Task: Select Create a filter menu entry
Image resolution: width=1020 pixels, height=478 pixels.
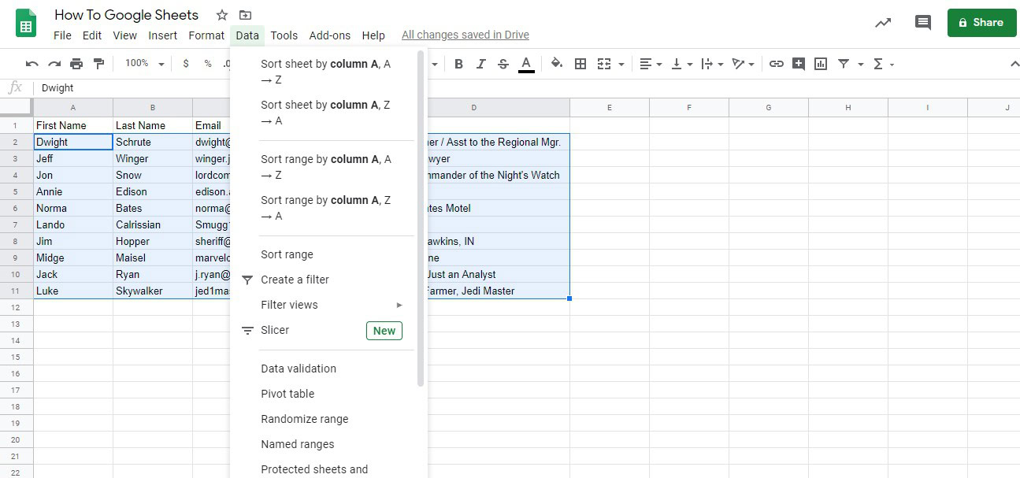Action: click(x=295, y=280)
